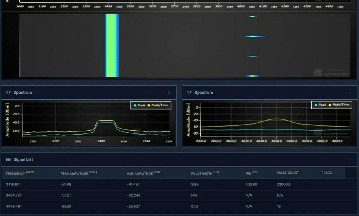Image resolution: width=359 pixels, height=216 pixels.
Task: Click the Wi-Fi icon on the right Spectrum panel
Action: click(190, 92)
